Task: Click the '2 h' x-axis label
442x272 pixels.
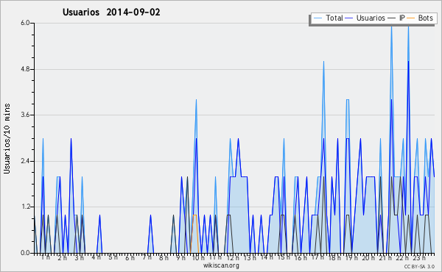Action: (63, 257)
